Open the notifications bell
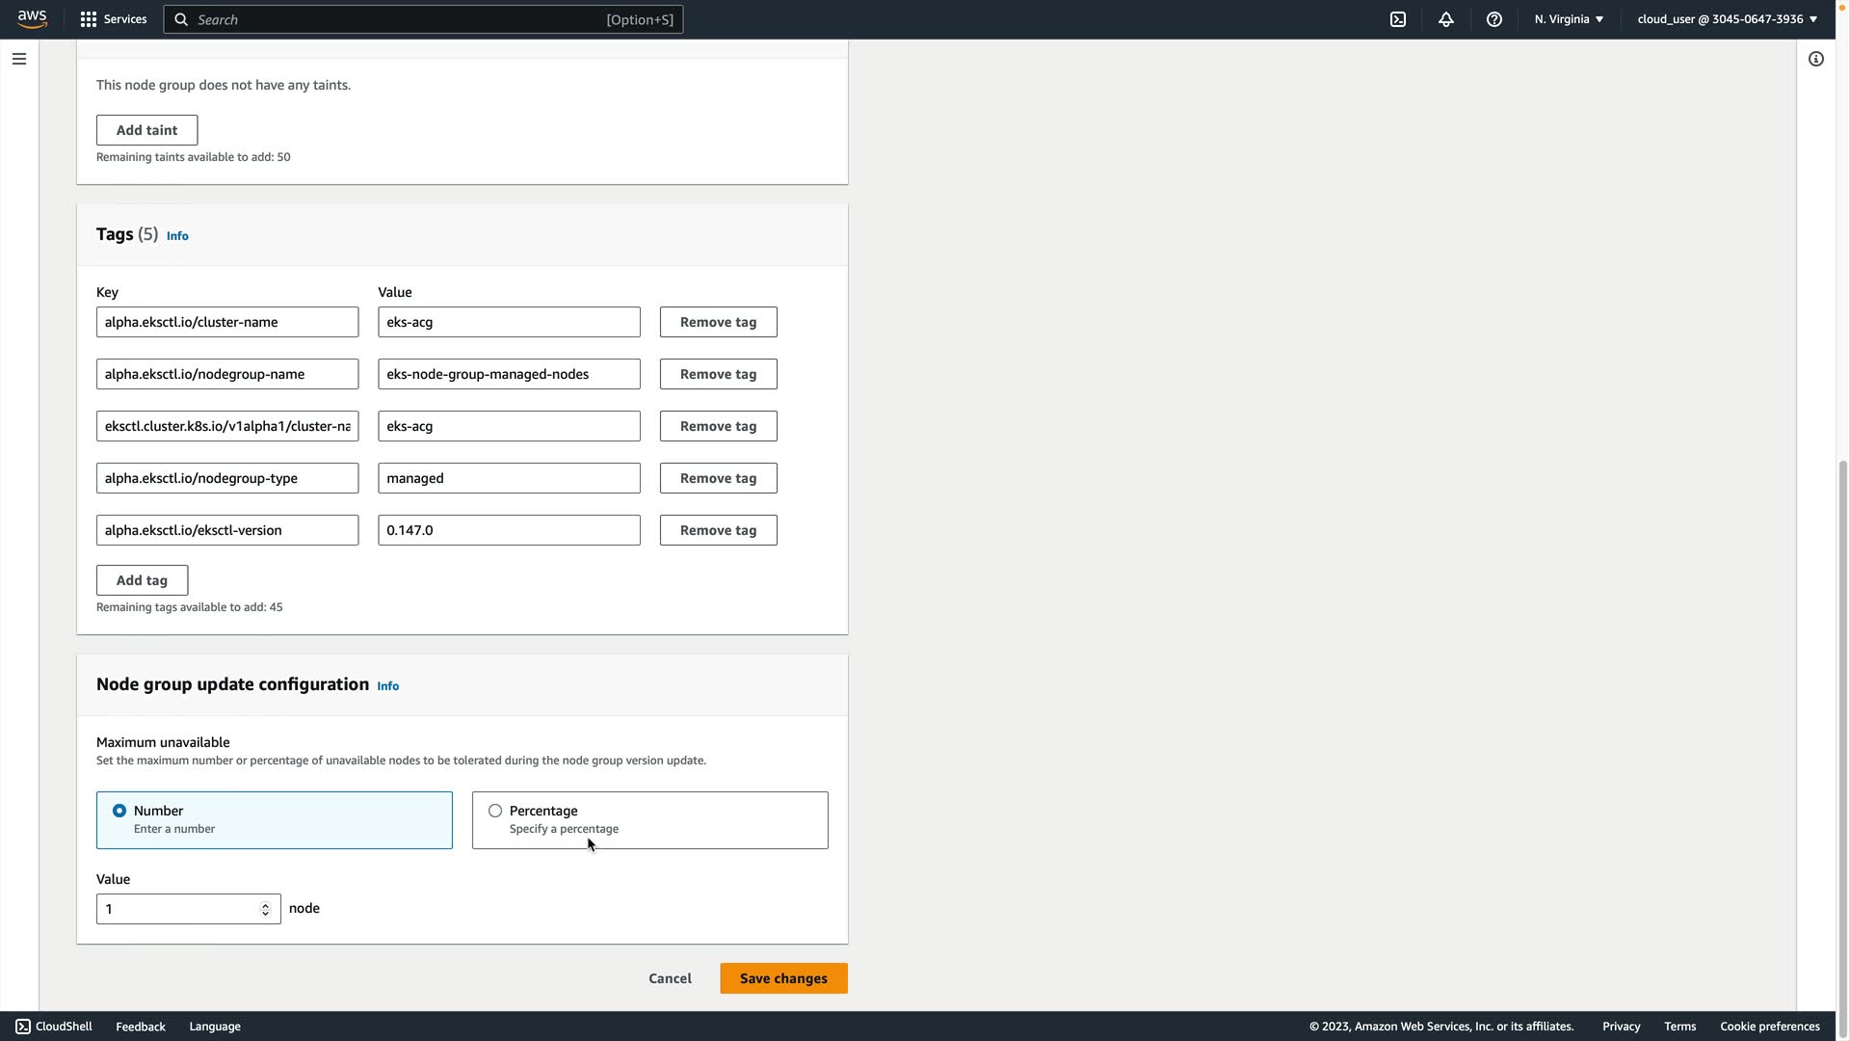The height and width of the screenshot is (1041, 1850). (1445, 19)
